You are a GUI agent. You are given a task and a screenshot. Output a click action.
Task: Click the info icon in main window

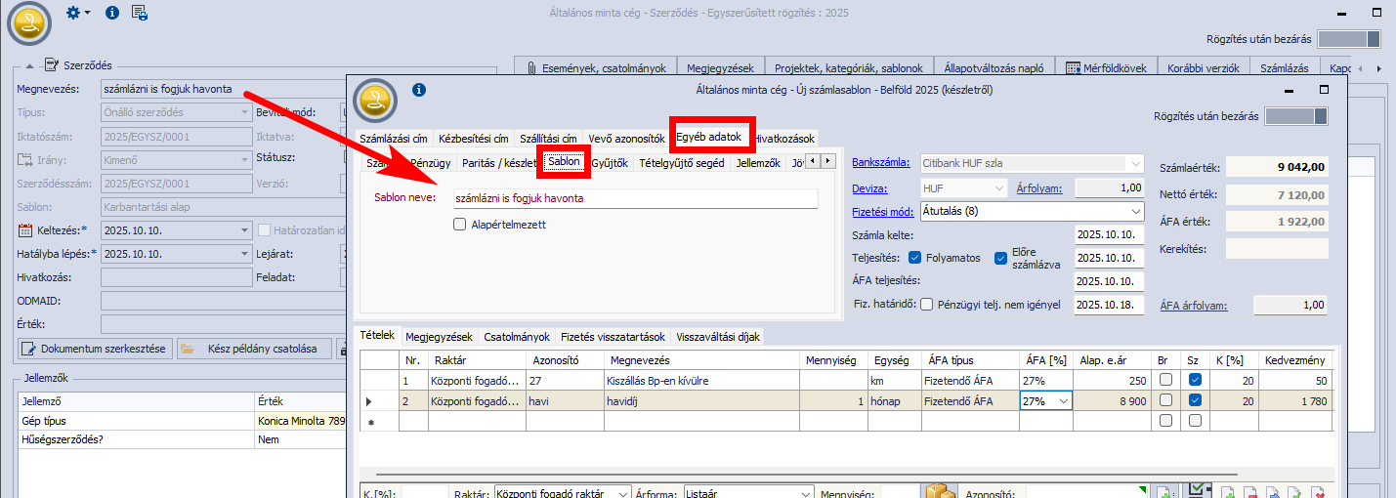(111, 13)
